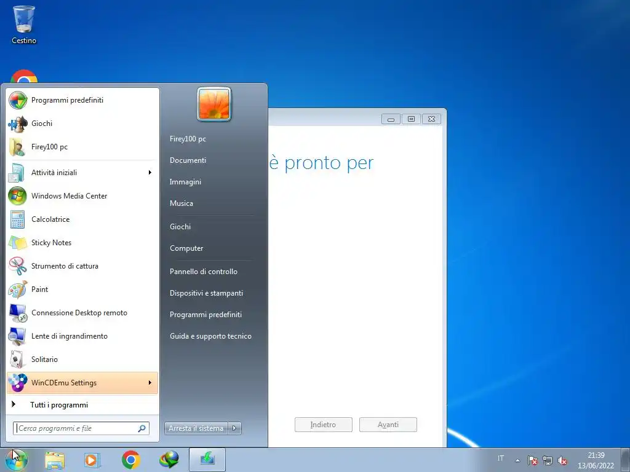Open Connessione Desktop remoto icon
The width and height of the screenshot is (630, 472).
coord(18,313)
